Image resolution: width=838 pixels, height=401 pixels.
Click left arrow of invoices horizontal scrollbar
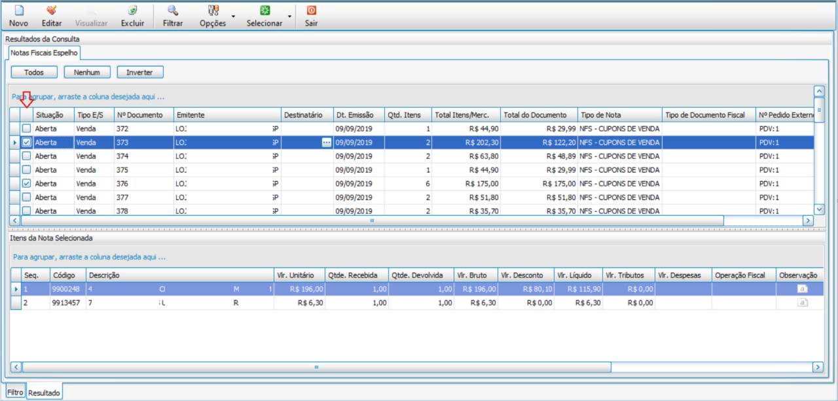16,221
